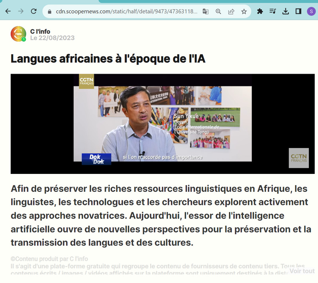Open the Extensions puzzle icon
Viewport: 318px width, 283px height.
[260, 11]
